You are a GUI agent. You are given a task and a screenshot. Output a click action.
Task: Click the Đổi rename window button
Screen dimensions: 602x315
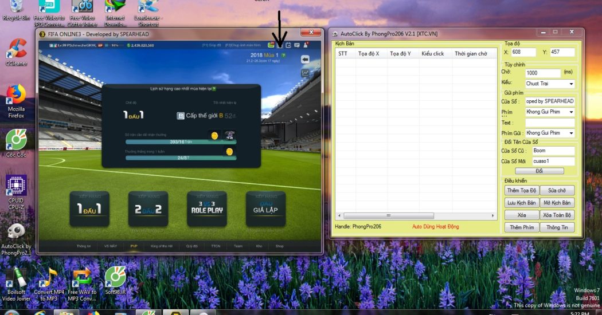click(x=539, y=171)
